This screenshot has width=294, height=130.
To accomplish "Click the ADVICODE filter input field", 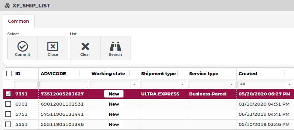I will pyautogui.click(x=64, y=84).
